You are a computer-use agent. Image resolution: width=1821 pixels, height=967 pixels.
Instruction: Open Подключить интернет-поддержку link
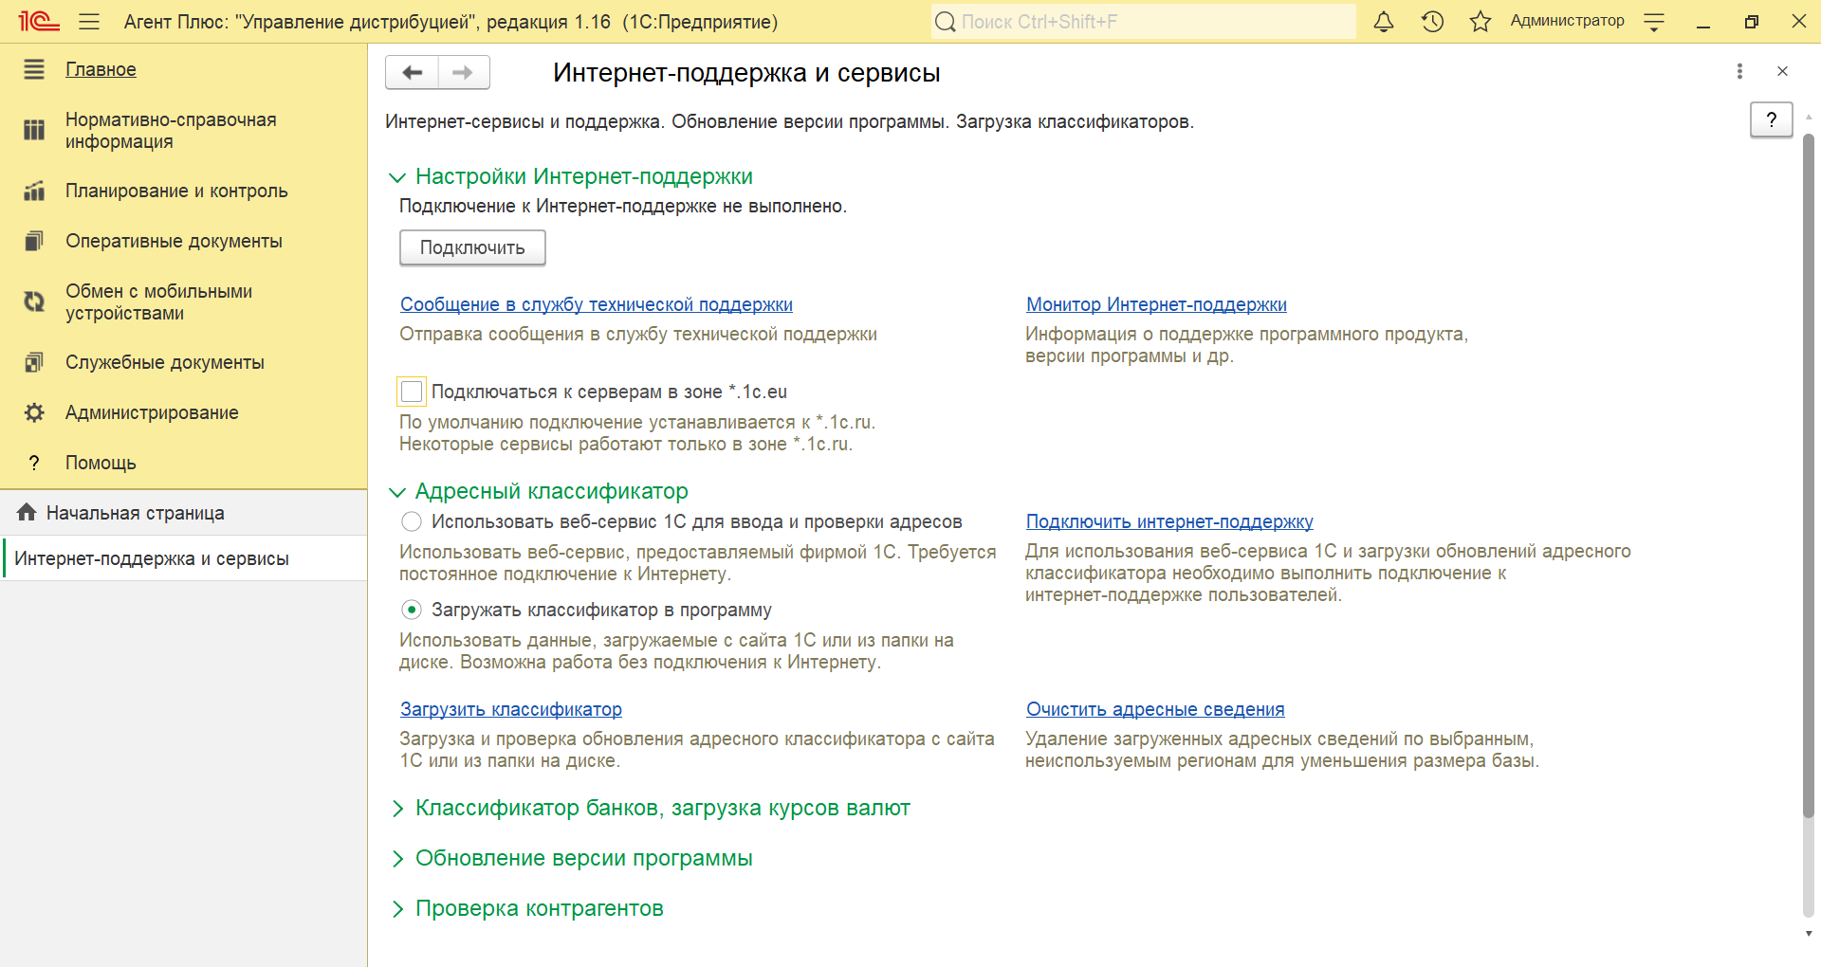tap(1169, 521)
